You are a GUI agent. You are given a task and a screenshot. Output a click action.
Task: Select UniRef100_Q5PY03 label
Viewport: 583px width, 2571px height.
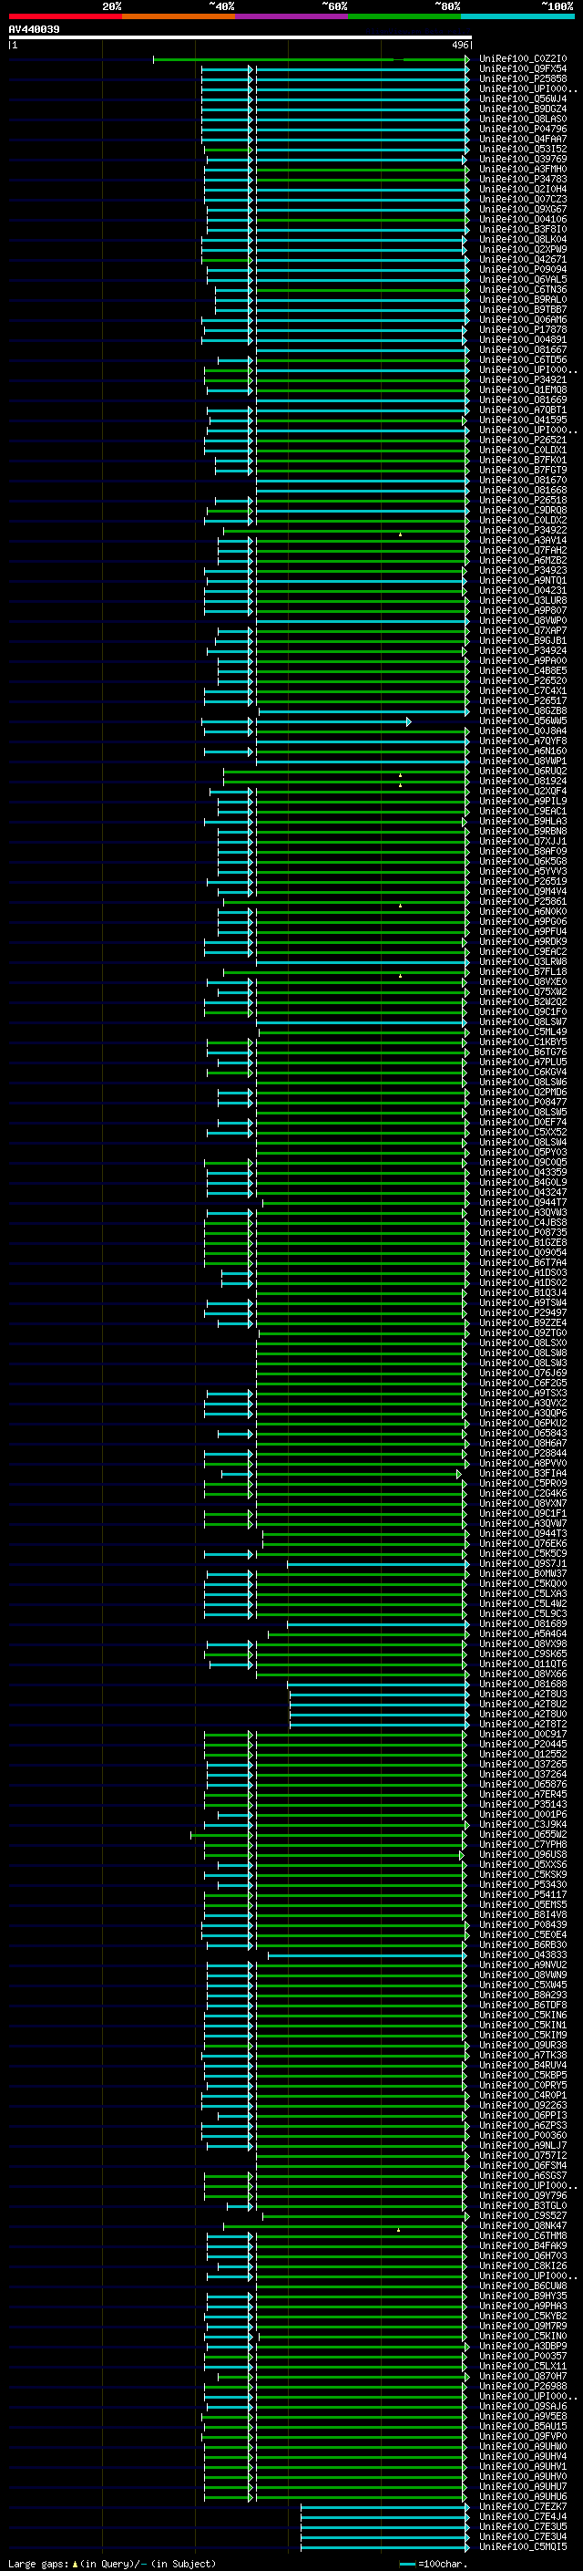(x=523, y=1153)
